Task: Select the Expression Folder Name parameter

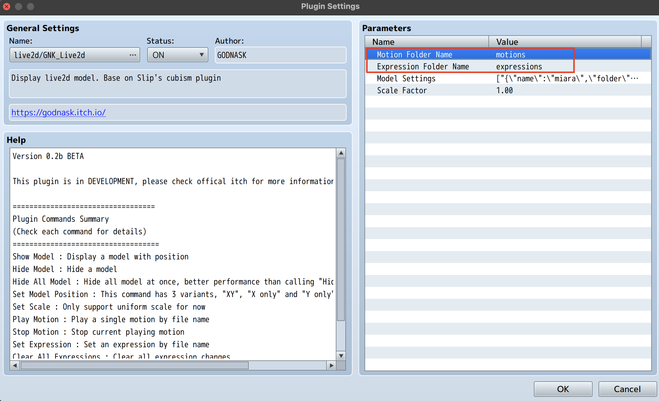Action: pos(423,67)
